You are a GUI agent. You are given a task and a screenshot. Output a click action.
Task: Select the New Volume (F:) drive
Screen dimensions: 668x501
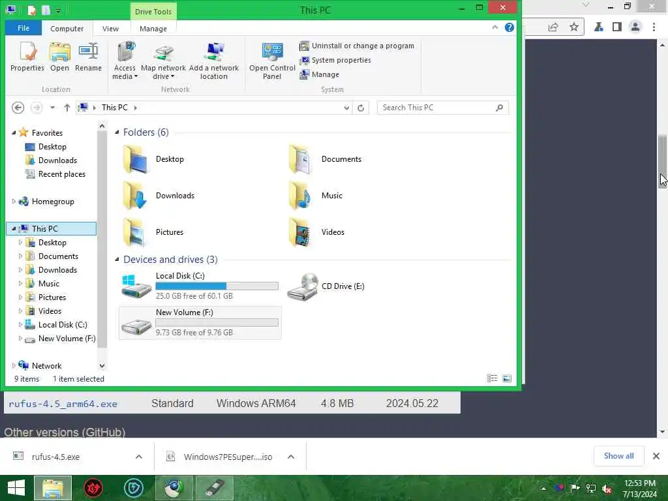(200, 323)
